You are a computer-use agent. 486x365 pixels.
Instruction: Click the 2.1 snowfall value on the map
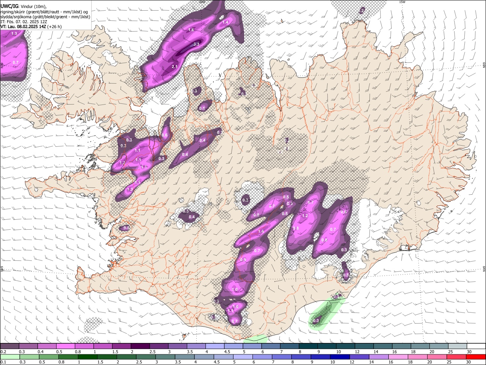175,67
